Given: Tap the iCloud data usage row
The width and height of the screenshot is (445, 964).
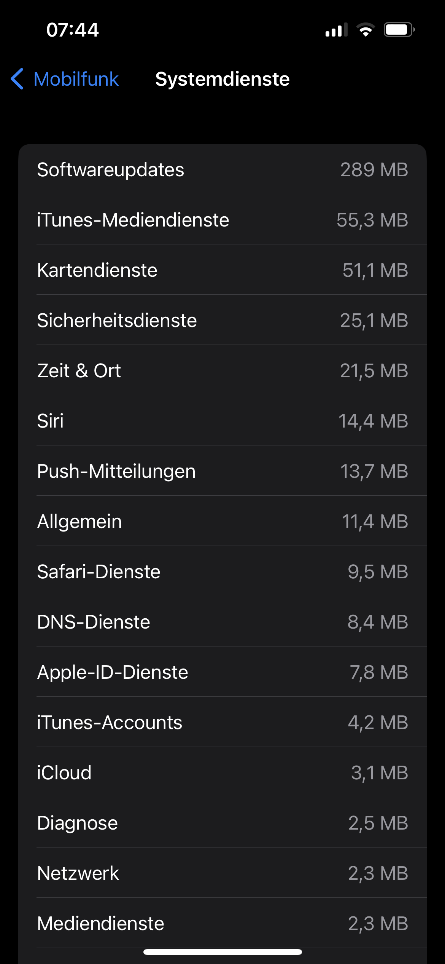Looking at the screenshot, I should [222, 772].
